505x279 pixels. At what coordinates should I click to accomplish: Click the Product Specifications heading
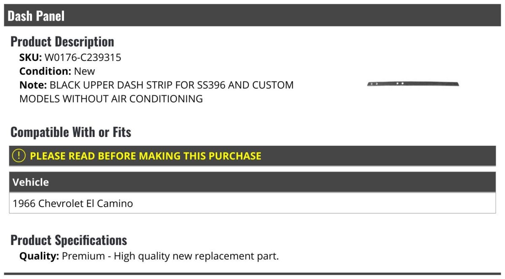69,240
